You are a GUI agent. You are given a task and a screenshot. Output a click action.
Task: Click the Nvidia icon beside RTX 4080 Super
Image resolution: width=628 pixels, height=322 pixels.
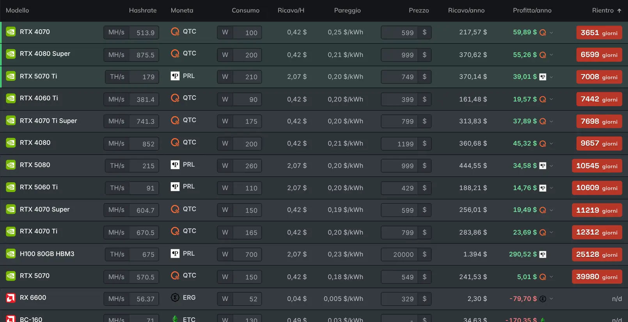point(11,54)
